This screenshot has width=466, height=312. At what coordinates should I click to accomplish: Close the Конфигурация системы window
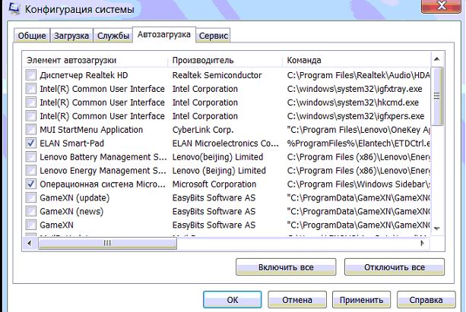[442, 5]
